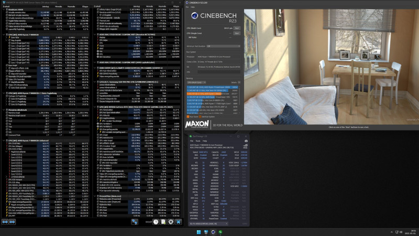Select the Intel Xeon W-3265M ranking row
The height and width of the screenshot is (236, 419).
[213, 90]
